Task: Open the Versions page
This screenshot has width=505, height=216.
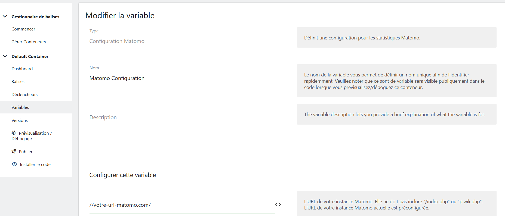Action: [20, 120]
